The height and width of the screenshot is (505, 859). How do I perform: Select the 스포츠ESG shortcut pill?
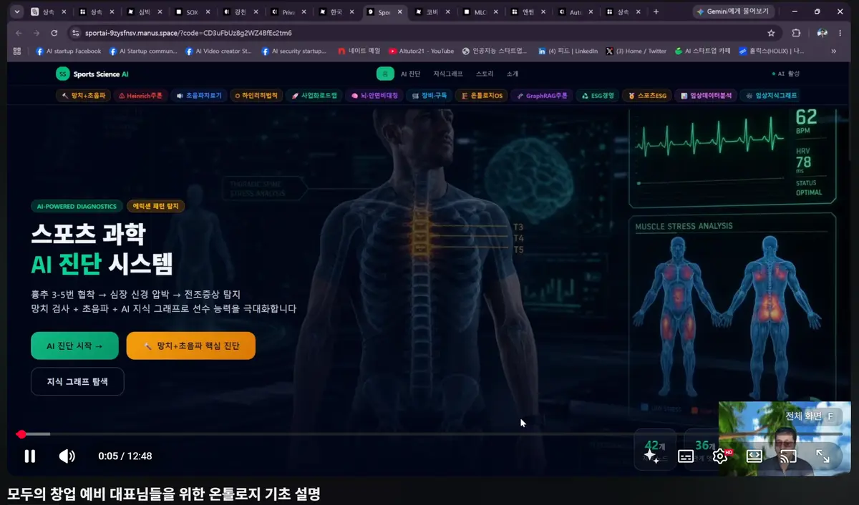point(648,95)
